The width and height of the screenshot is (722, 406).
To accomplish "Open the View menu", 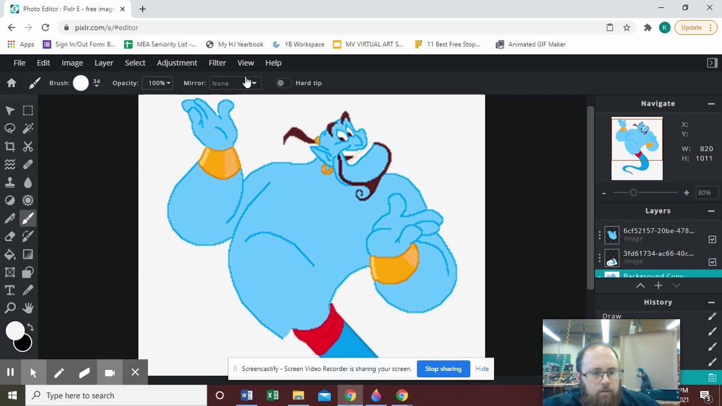I will tap(245, 63).
